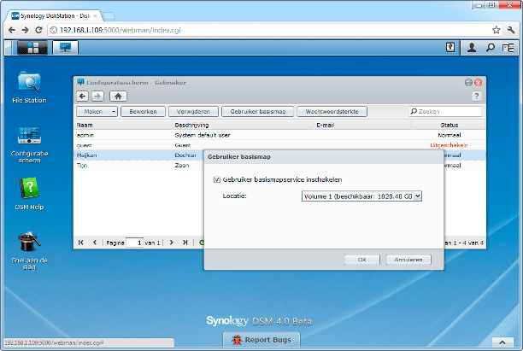Go back in Configuratiescherm window

coord(82,97)
